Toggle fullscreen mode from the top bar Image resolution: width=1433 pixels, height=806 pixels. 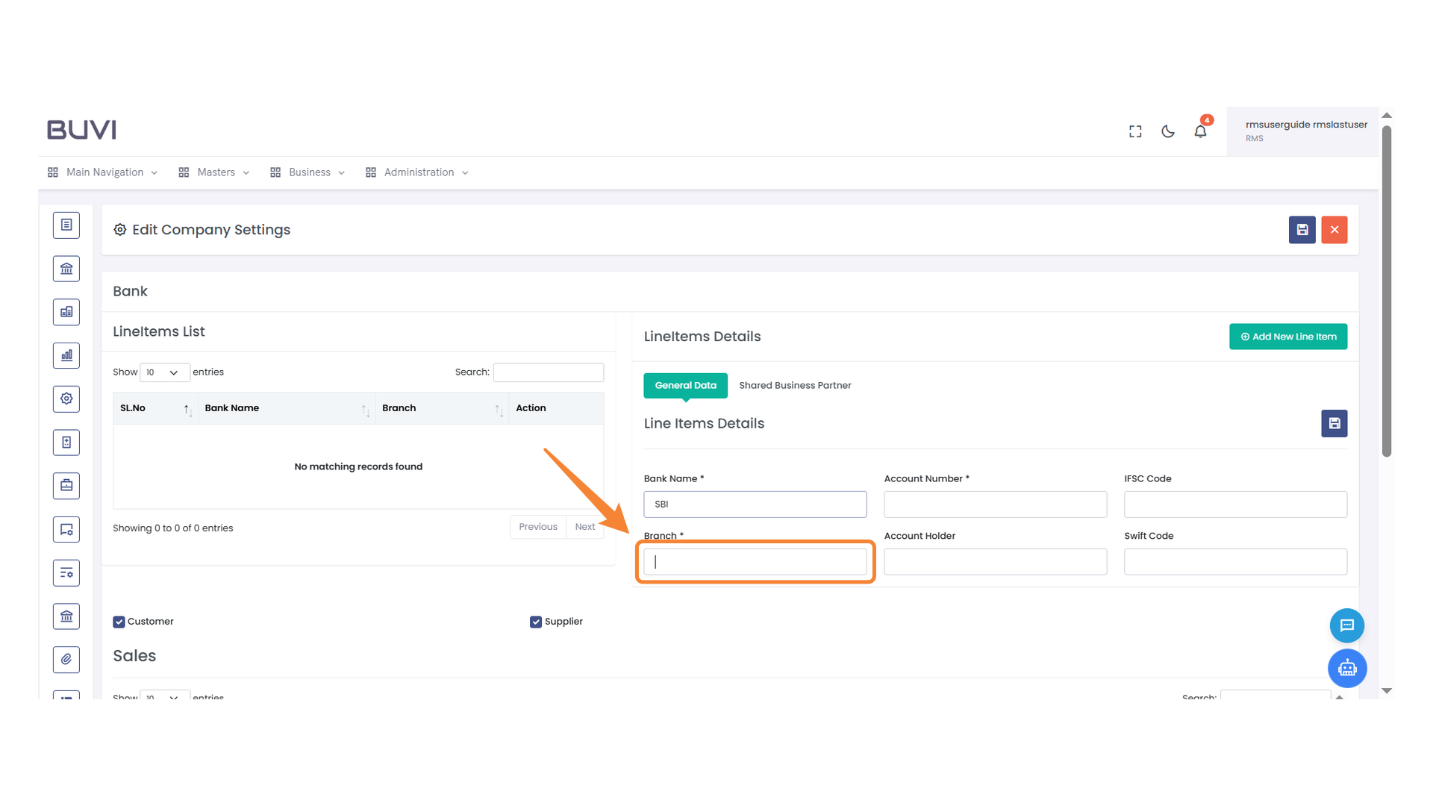pyautogui.click(x=1134, y=131)
